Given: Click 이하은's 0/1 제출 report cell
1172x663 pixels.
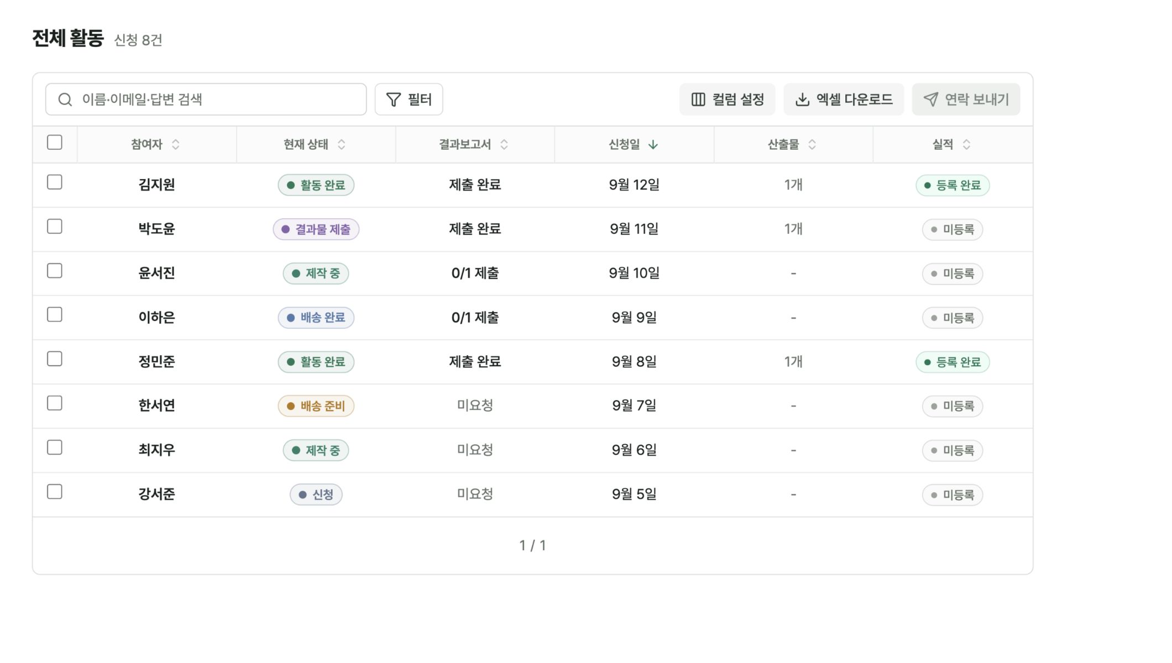Looking at the screenshot, I should (475, 317).
